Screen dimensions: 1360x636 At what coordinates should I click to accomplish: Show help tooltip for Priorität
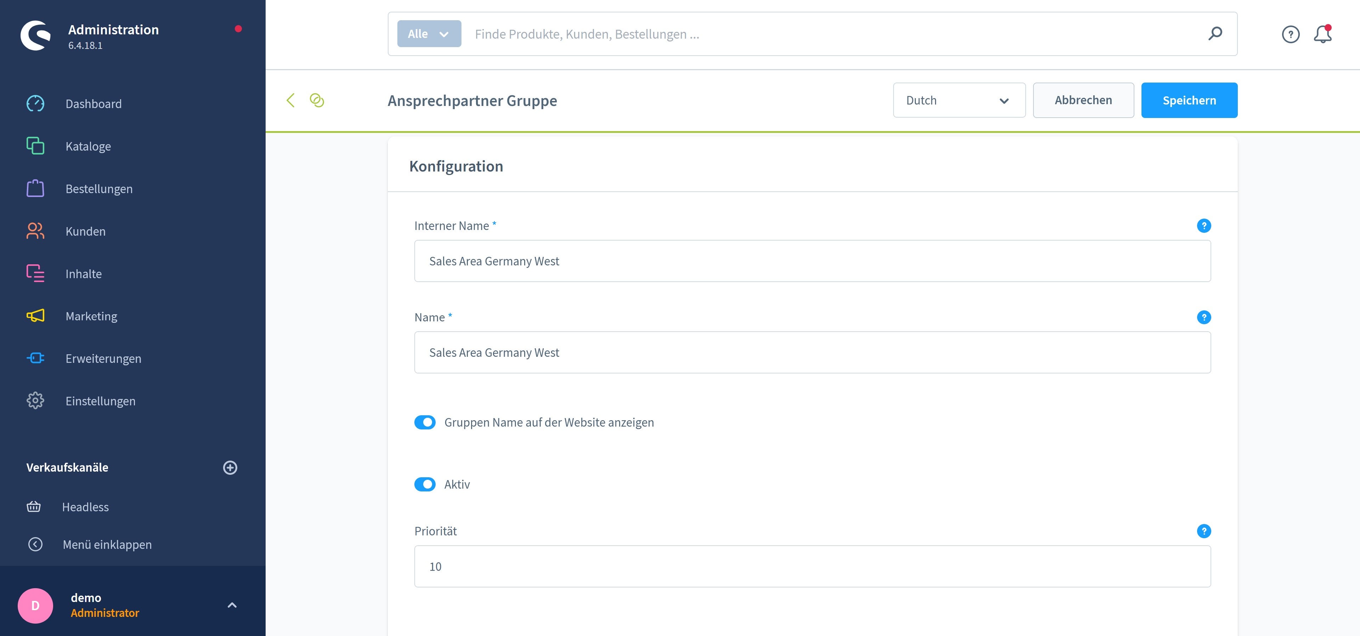click(1204, 531)
